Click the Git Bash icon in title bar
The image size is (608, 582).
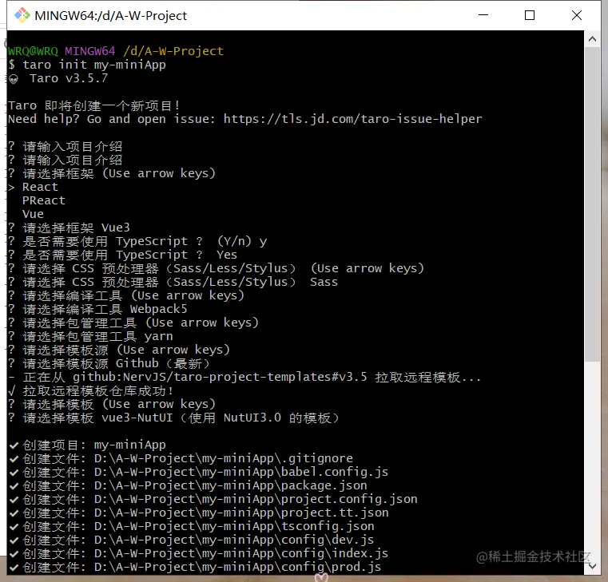[x=22, y=15]
